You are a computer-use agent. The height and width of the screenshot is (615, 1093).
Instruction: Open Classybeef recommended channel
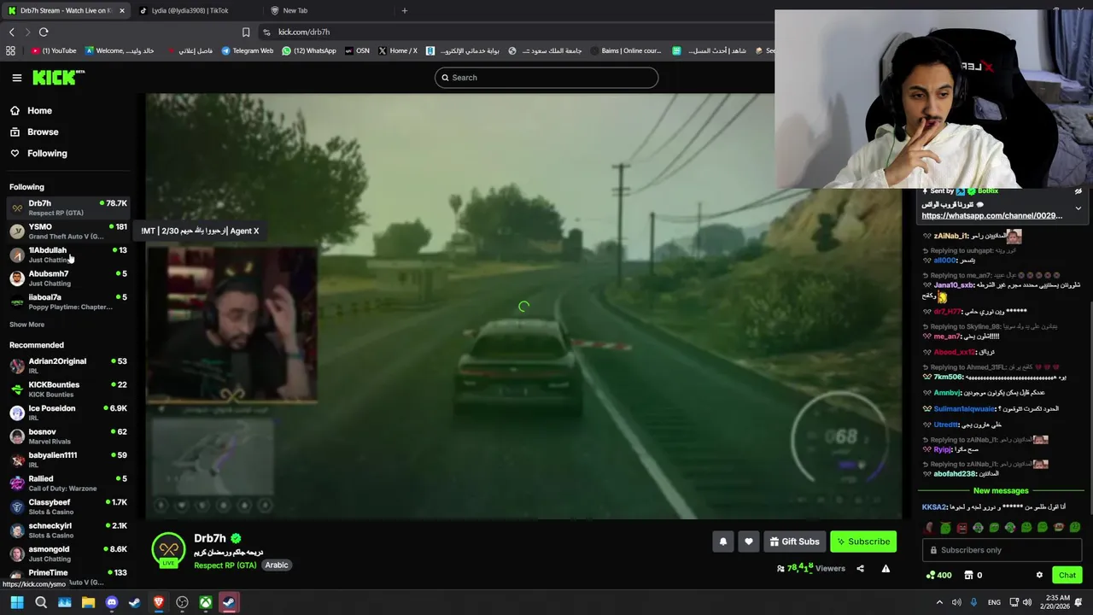[x=68, y=507]
